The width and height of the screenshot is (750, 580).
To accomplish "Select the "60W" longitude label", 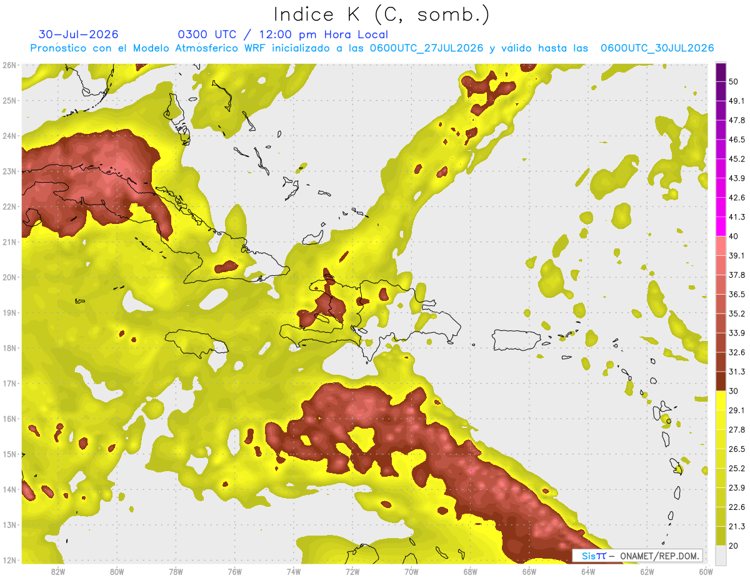I will tap(706, 572).
